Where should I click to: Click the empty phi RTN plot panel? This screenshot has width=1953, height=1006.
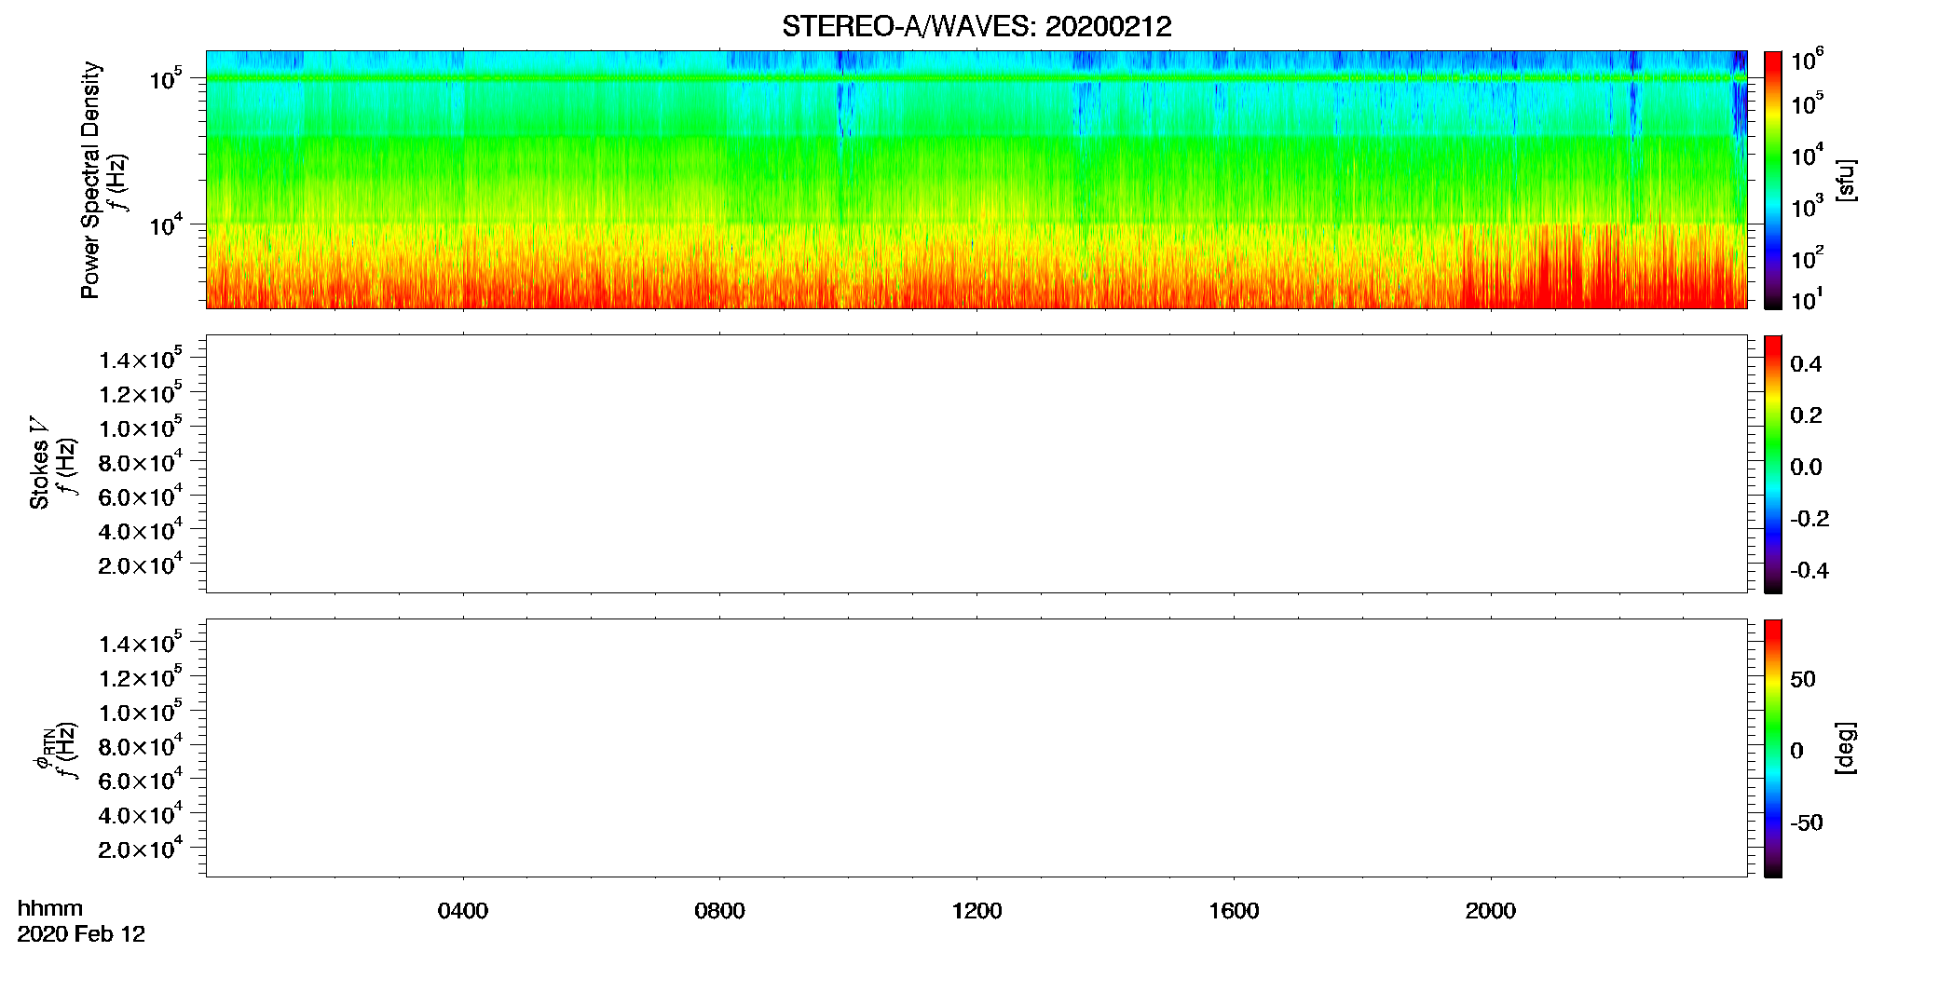(976, 748)
